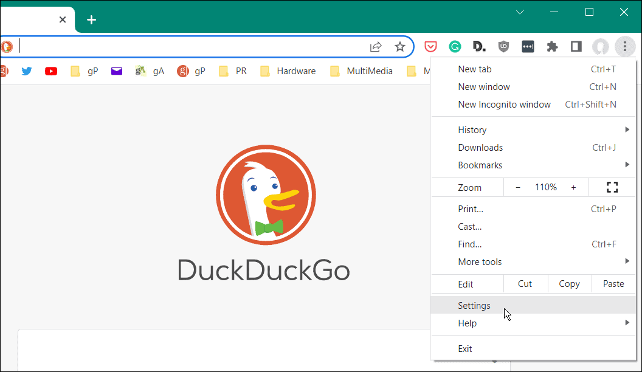Open the Grammarly extension icon
Viewport: 642px width, 372px height.
coord(455,47)
